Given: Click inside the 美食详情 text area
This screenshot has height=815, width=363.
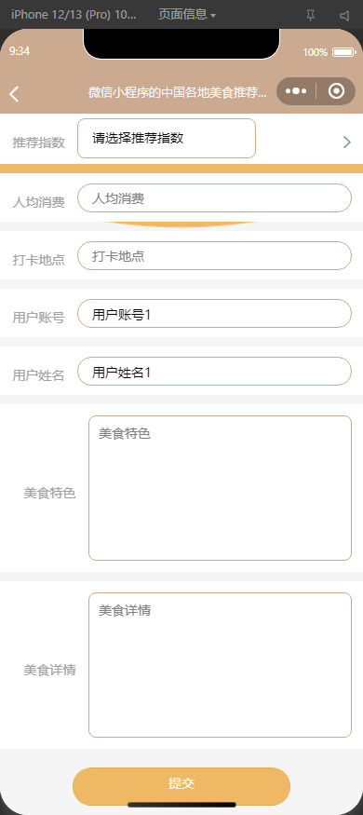Looking at the screenshot, I should coord(221,665).
